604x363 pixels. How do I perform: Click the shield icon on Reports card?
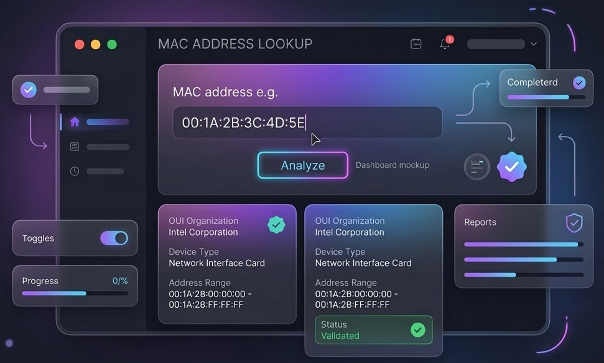[x=574, y=223]
